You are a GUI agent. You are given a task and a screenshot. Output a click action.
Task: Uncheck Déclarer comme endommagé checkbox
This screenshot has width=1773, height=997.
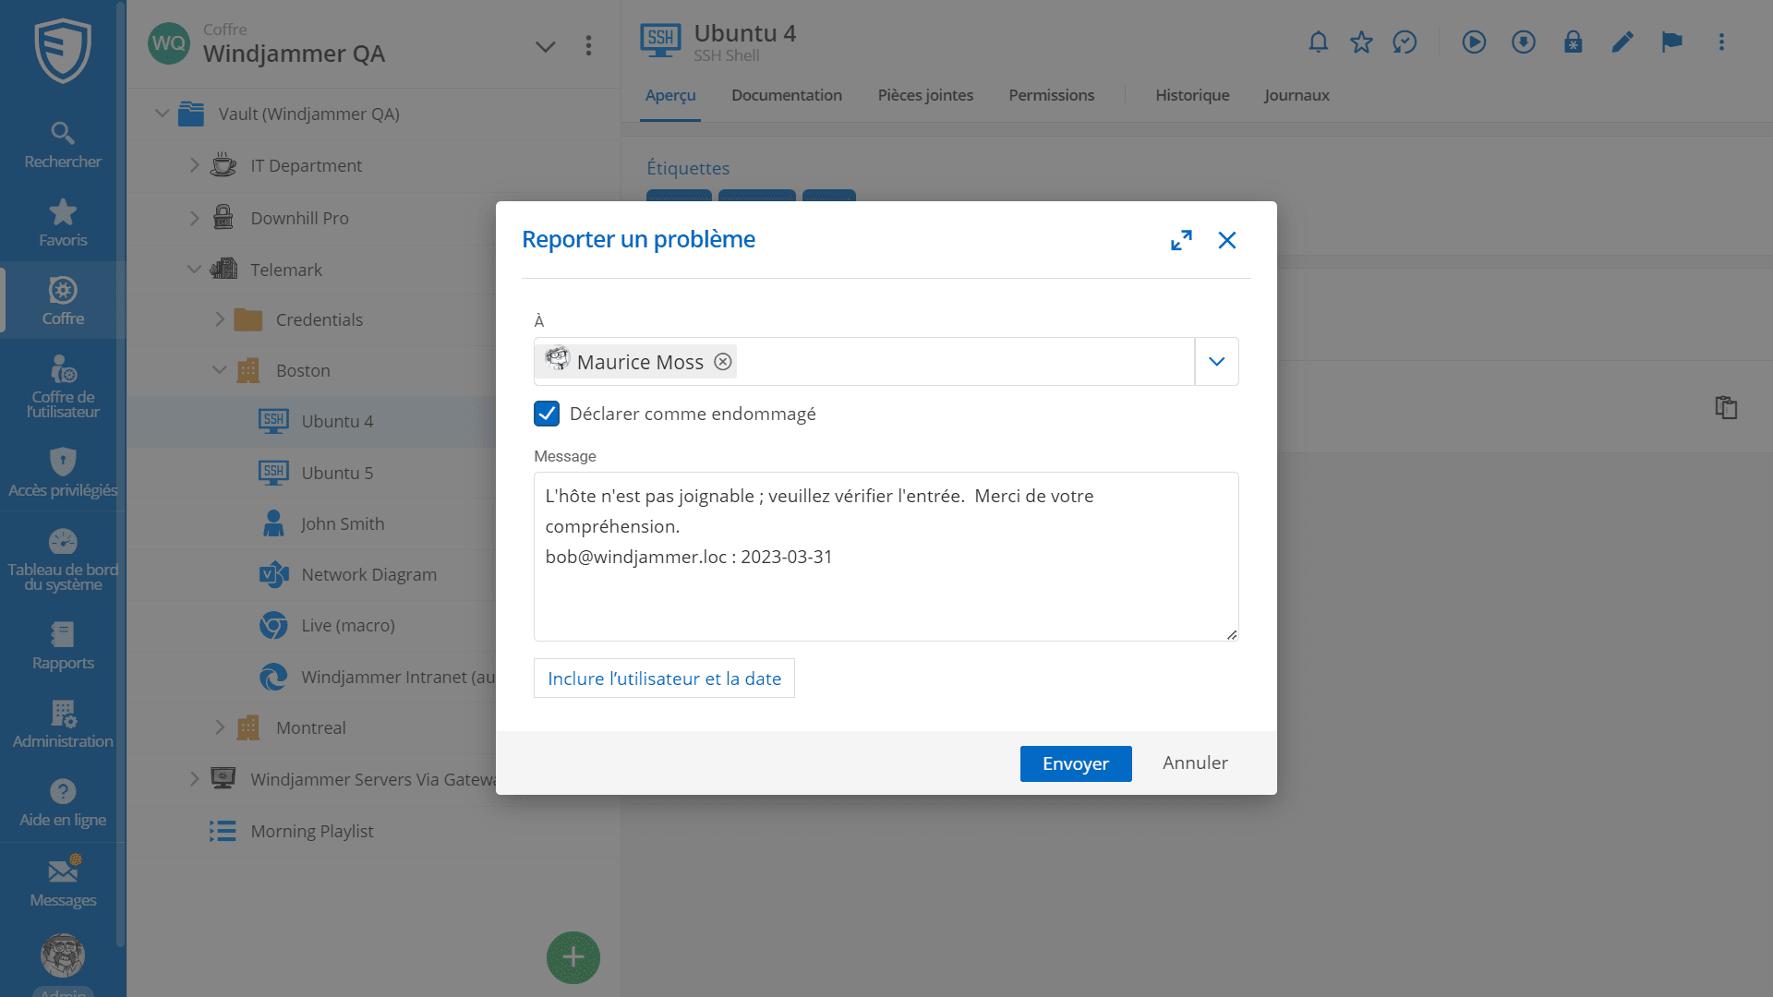coord(547,414)
